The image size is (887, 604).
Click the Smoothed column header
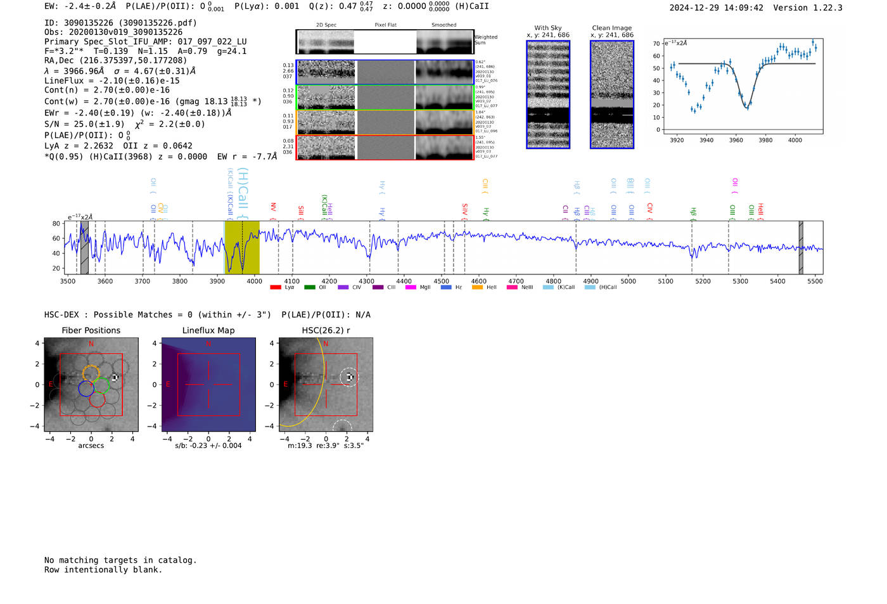click(443, 25)
